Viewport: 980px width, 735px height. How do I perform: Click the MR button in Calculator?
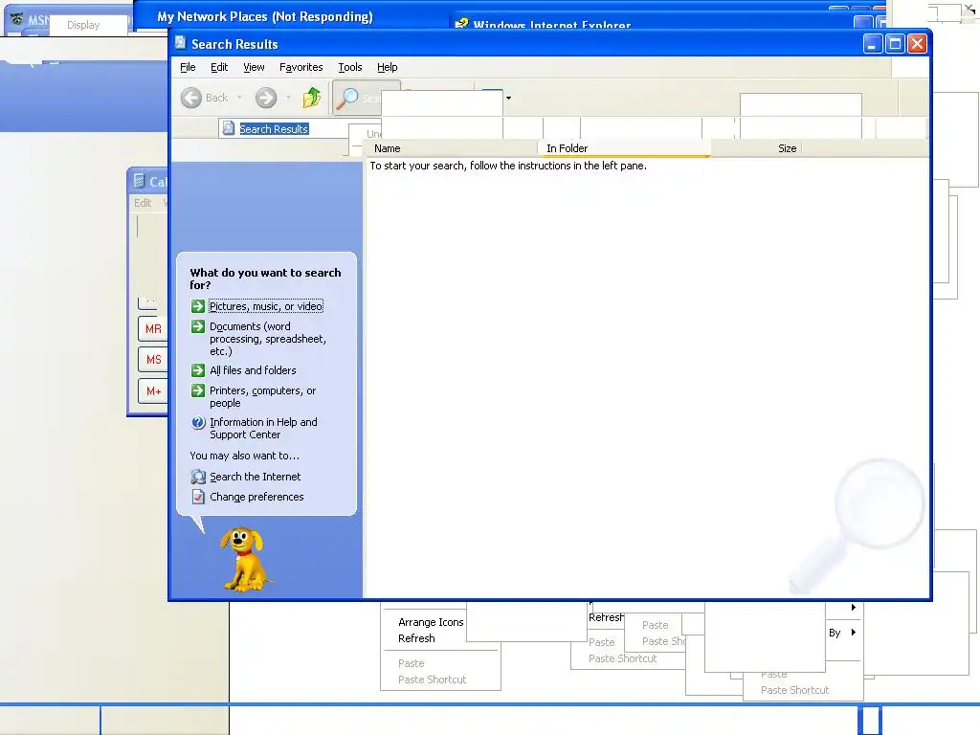153,329
